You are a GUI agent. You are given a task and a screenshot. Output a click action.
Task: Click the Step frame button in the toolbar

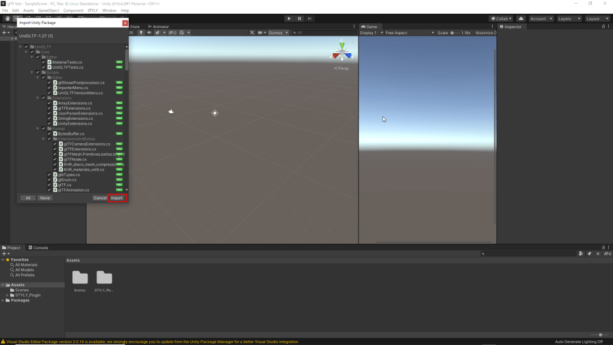[x=309, y=18]
